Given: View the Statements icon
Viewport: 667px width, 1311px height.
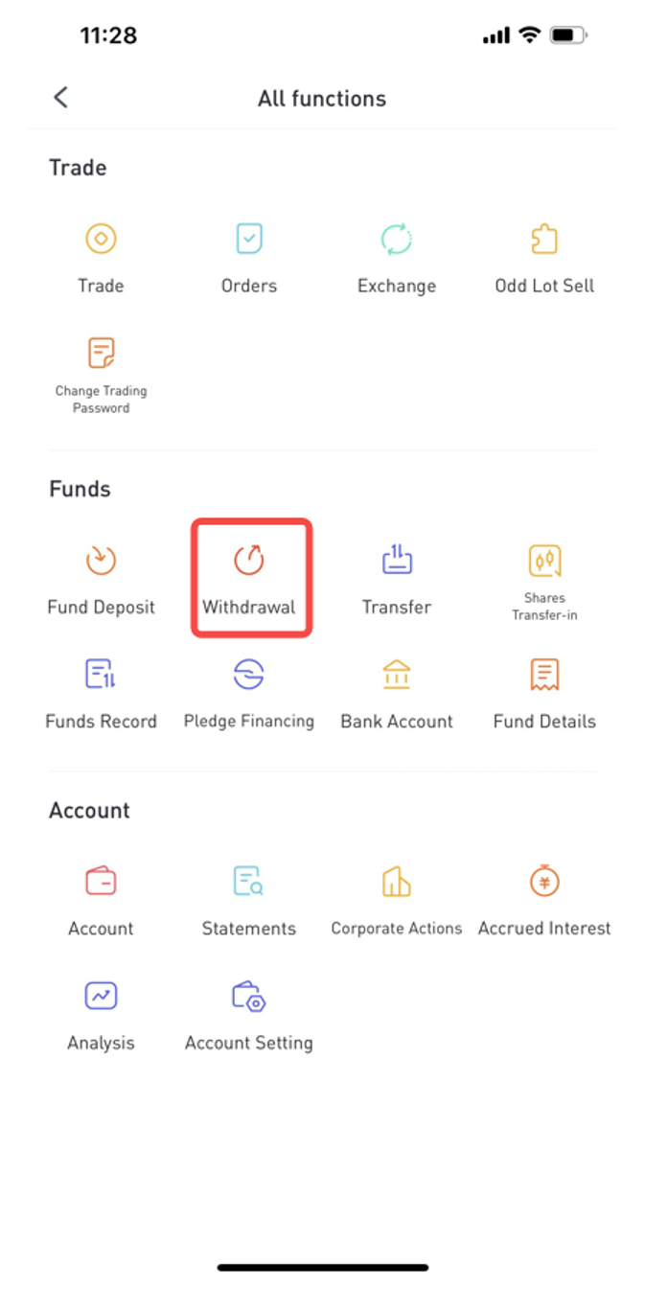Looking at the screenshot, I should click(x=249, y=881).
